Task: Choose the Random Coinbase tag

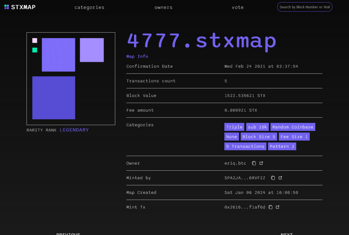Action: pos(293,127)
